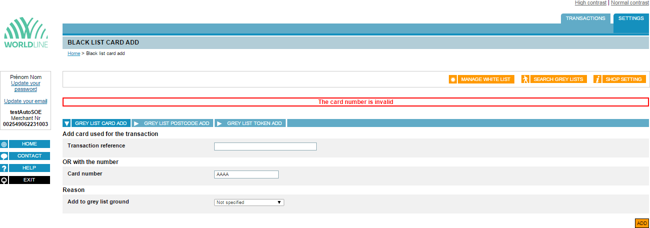Click the orange ADD button

pyautogui.click(x=642, y=223)
